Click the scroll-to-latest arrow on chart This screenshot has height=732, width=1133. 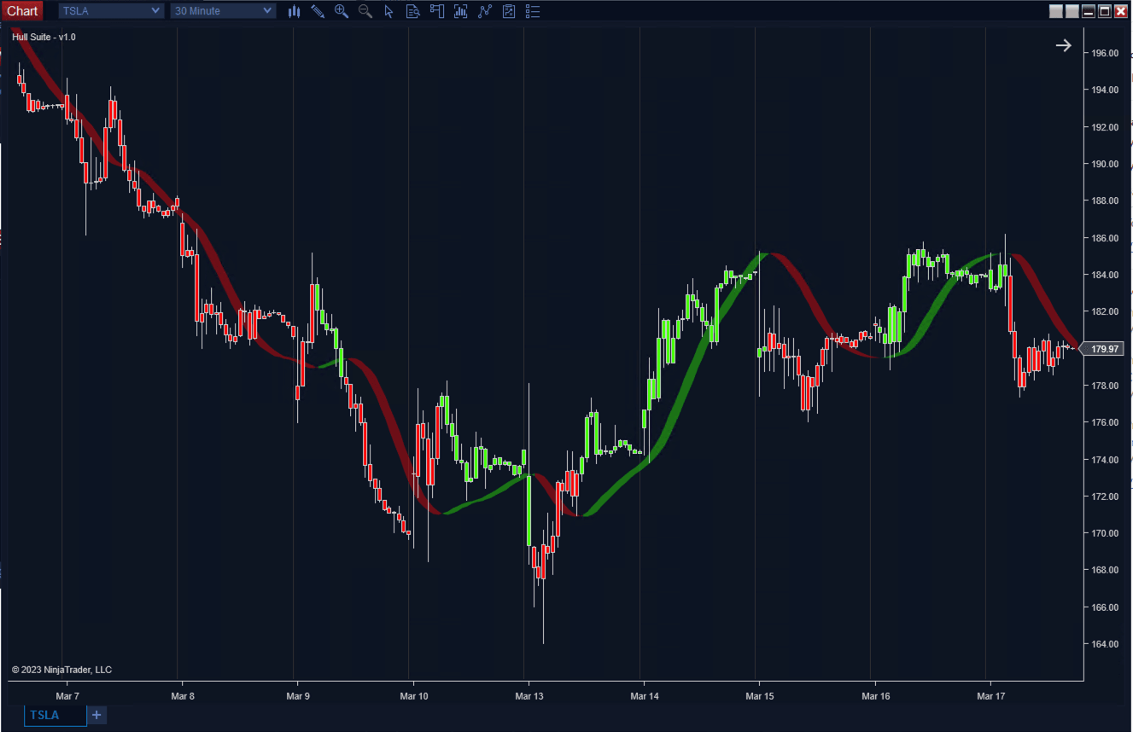1063,46
